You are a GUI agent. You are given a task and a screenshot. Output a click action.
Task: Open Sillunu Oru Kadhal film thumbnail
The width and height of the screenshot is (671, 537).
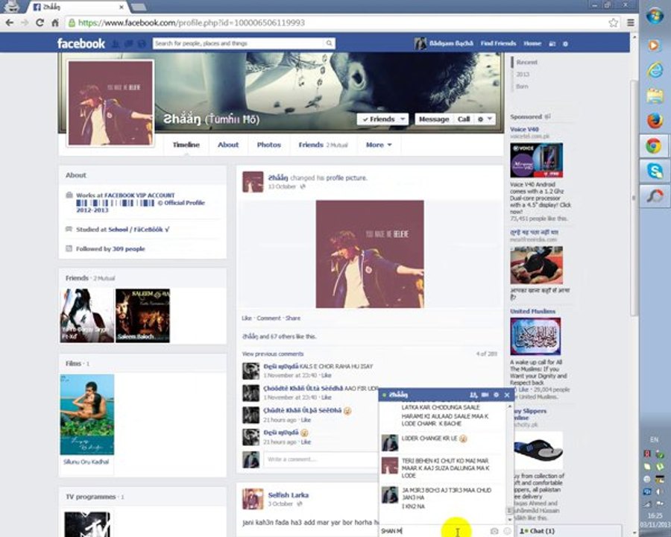87,415
